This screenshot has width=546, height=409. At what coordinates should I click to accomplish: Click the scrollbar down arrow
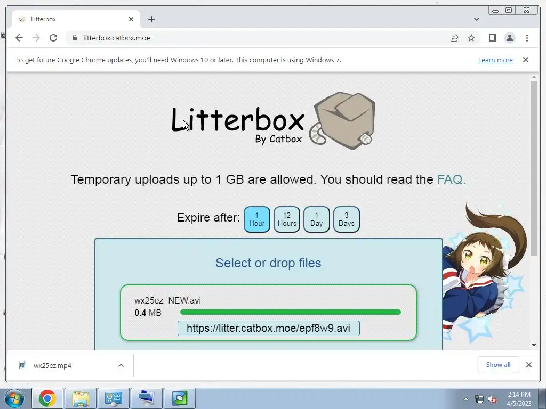click(x=534, y=345)
